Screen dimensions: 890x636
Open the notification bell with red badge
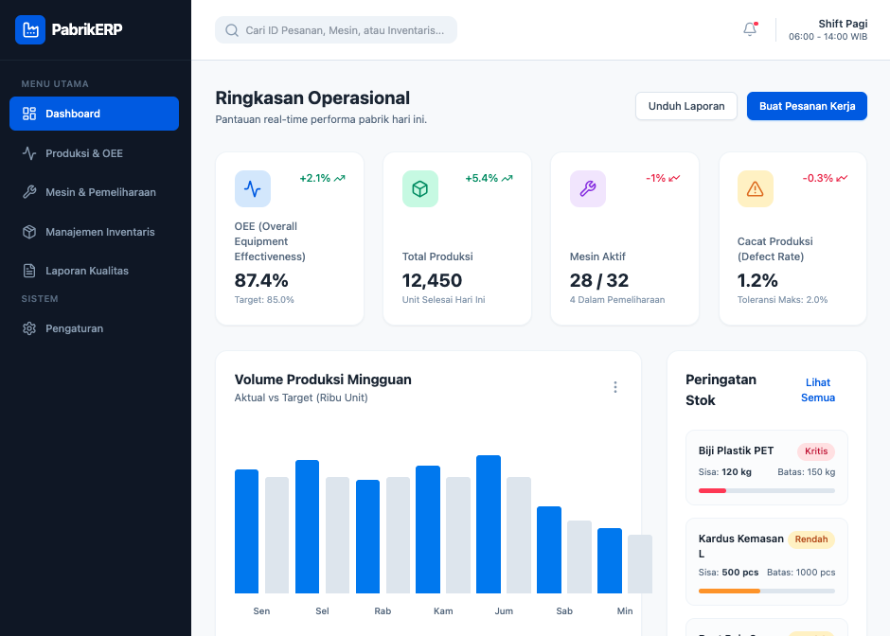tap(749, 29)
